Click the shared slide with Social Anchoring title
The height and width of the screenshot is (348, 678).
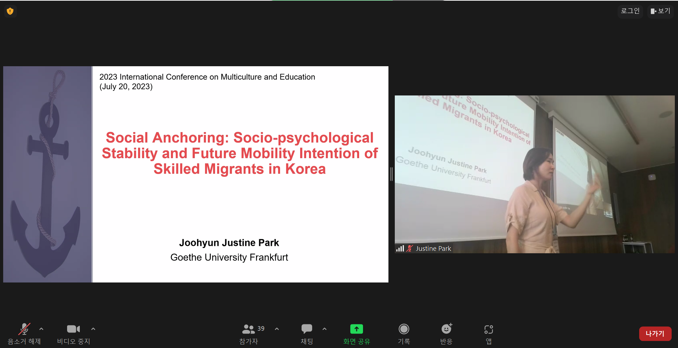click(x=196, y=174)
